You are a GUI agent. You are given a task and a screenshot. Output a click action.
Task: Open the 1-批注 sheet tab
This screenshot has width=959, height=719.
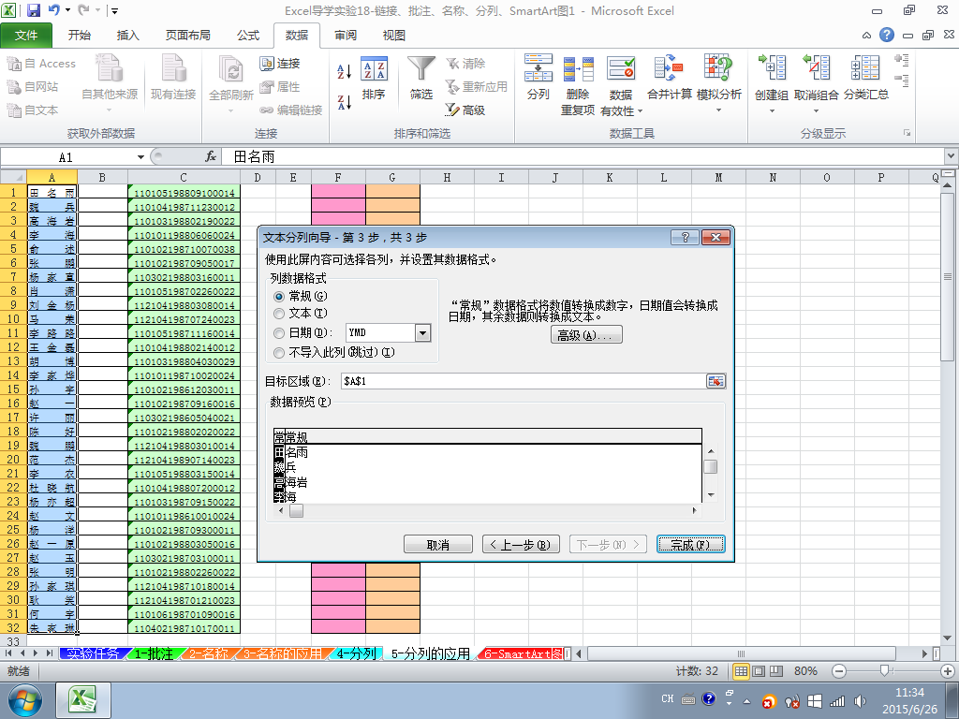(154, 653)
